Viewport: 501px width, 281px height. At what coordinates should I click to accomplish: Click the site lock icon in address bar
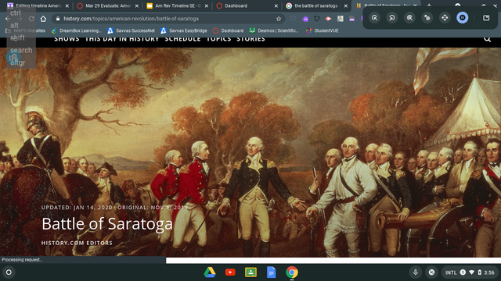(58, 19)
